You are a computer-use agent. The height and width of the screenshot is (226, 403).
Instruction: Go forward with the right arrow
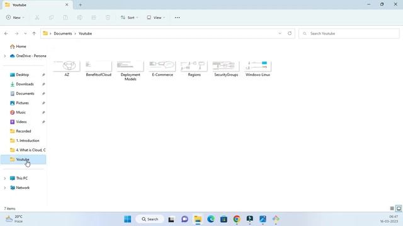coord(16,33)
